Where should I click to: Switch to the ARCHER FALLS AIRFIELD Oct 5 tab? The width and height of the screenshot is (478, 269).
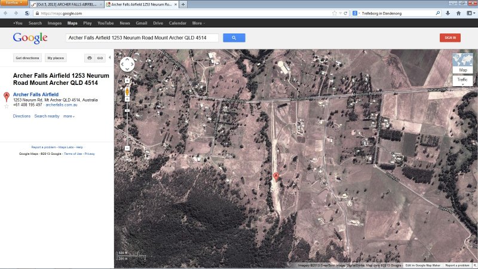(66, 5)
